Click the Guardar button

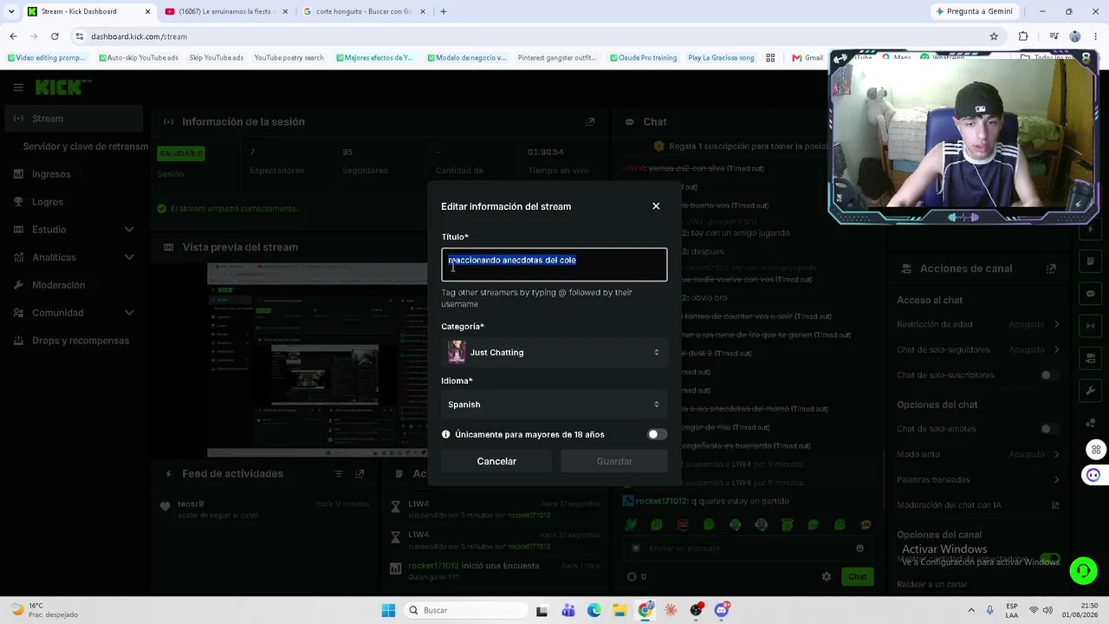coord(614,461)
